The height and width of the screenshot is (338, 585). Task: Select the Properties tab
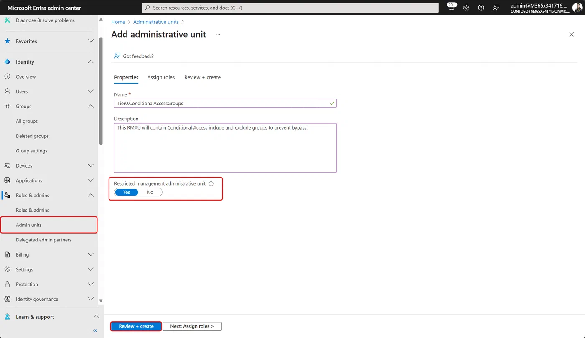coord(126,77)
